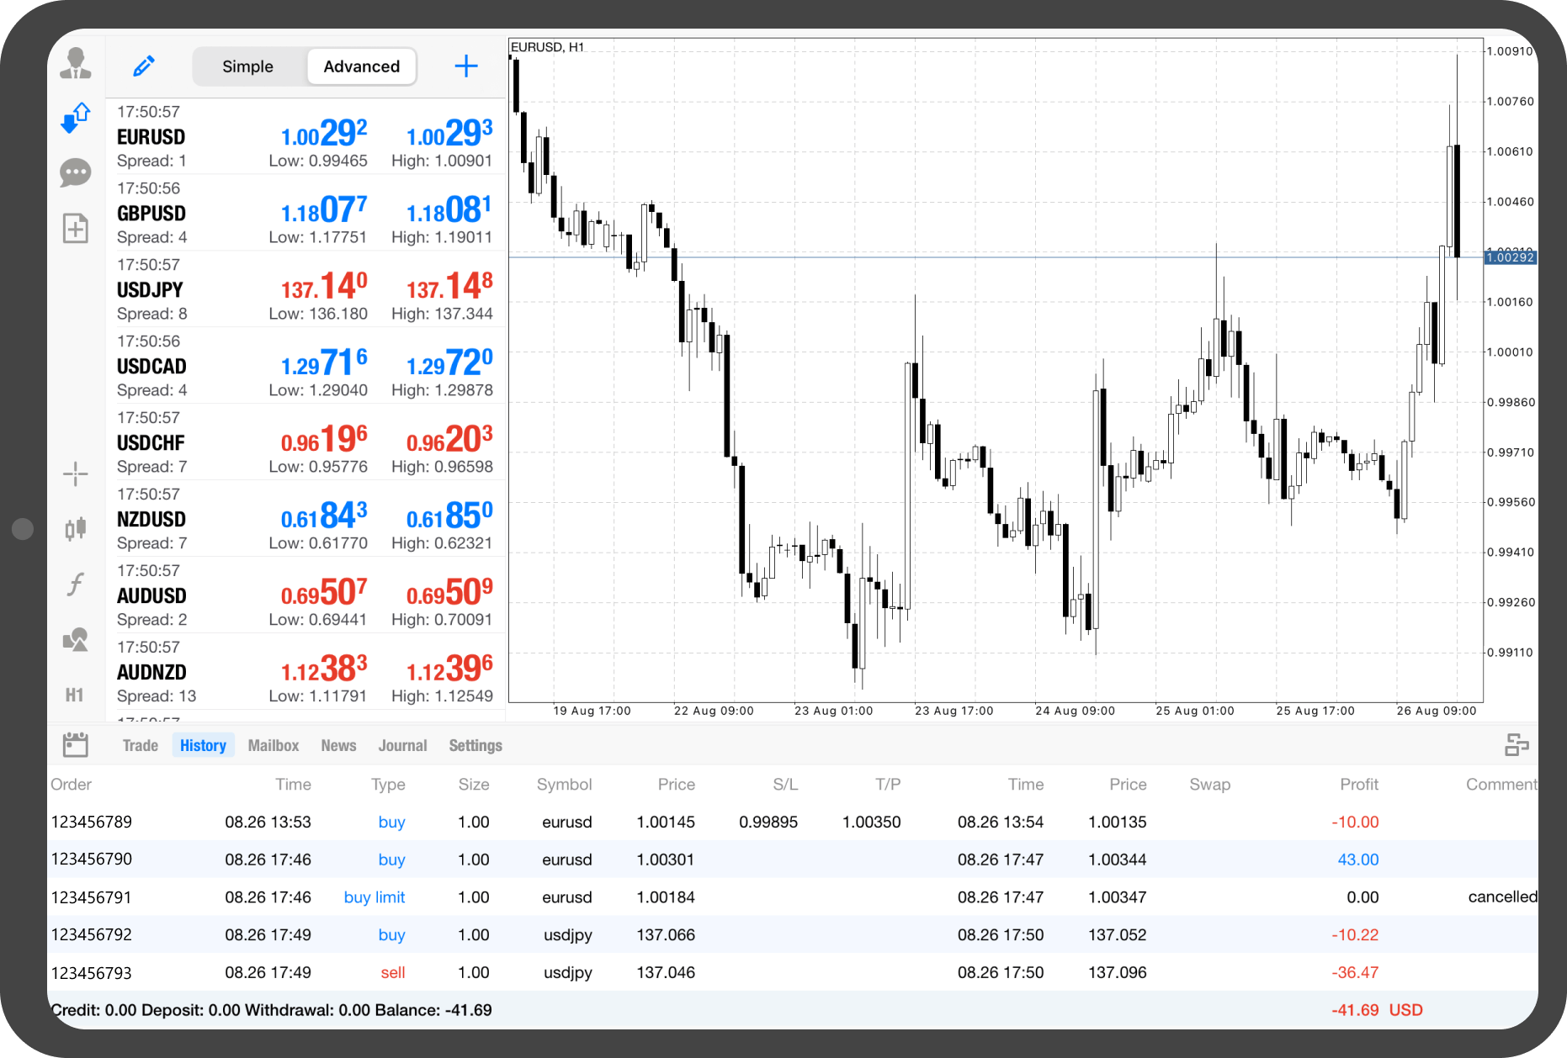Open the accounts manager (person icon)
This screenshot has width=1567, height=1058.
click(76, 64)
